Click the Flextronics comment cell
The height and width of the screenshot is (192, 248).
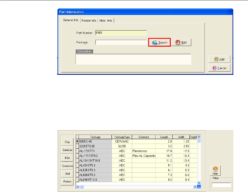click(x=144, y=151)
